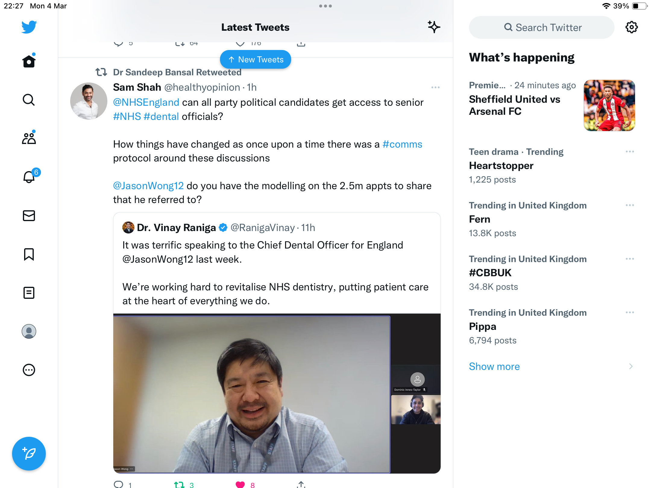
Task: Open Sam Shah's name link
Action: 137,87
